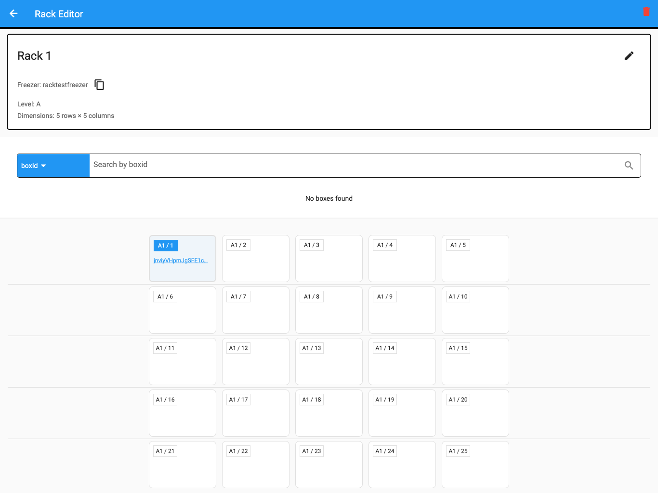
Task: Click Dimensions: 5 rows × 5 columns
Action: [66, 116]
